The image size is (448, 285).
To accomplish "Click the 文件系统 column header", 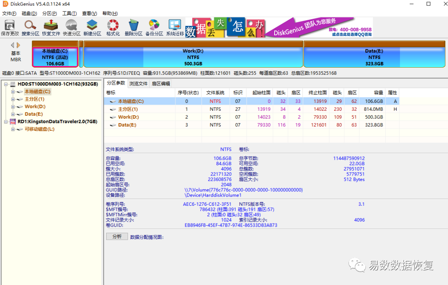I will 215,93.
